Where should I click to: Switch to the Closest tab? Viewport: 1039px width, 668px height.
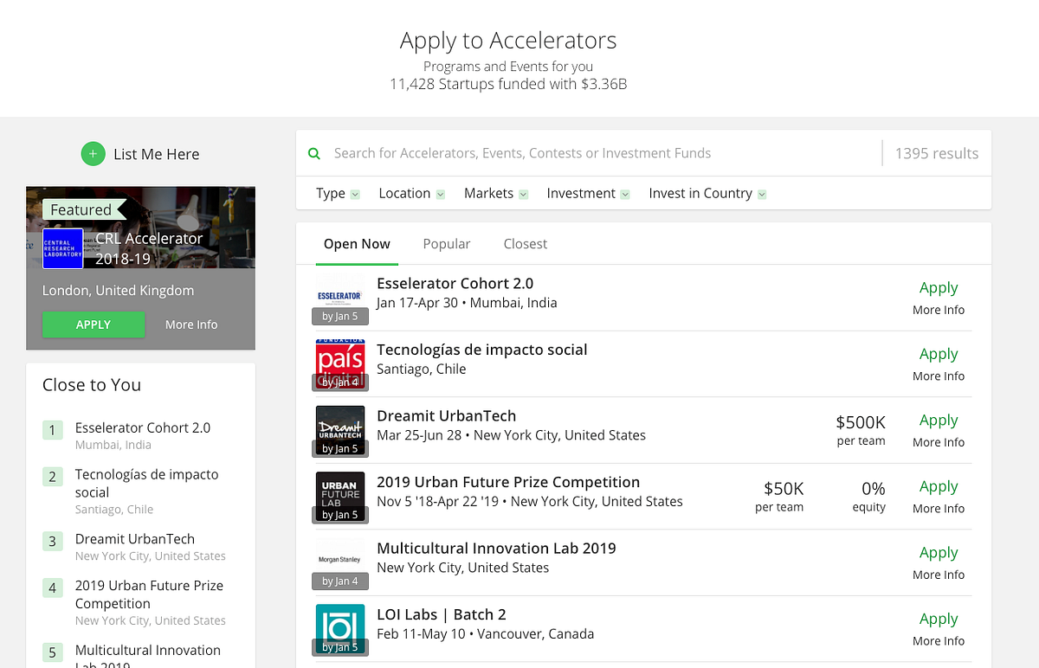click(526, 244)
